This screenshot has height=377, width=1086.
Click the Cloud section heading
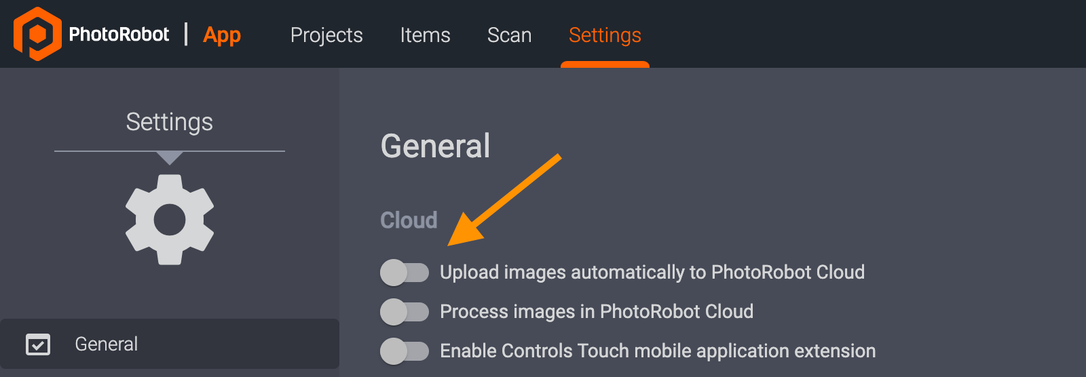(x=409, y=220)
